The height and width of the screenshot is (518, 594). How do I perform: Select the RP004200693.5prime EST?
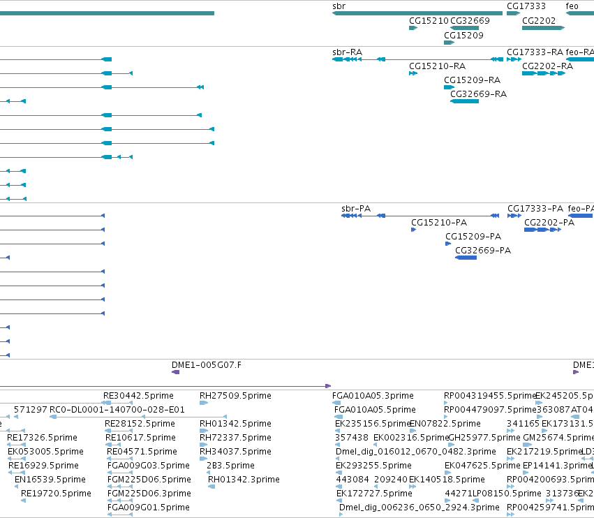[511, 487]
